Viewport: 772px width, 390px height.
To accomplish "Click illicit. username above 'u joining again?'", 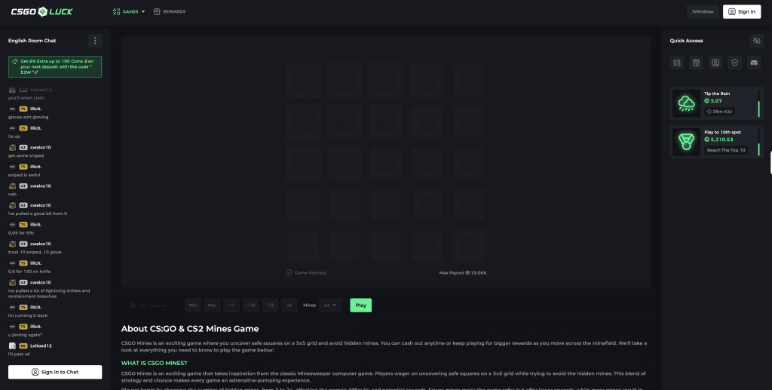I will [35, 327].
